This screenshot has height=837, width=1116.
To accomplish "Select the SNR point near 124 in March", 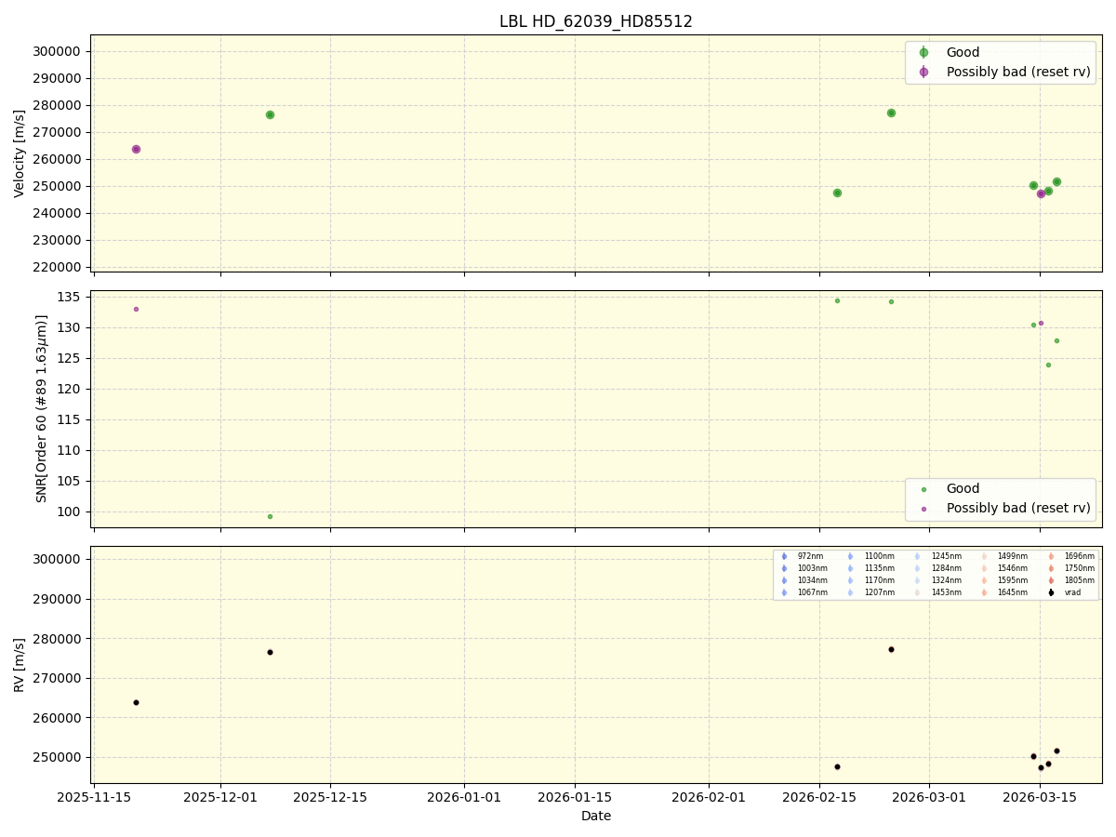I will pyautogui.click(x=1048, y=365).
